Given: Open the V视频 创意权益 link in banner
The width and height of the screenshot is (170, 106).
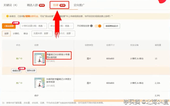Looking at the screenshot, I should point(31,16).
